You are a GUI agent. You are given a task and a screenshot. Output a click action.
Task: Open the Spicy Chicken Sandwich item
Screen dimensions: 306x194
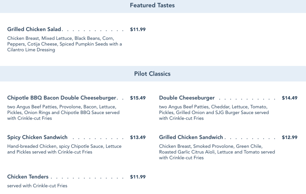(37, 137)
